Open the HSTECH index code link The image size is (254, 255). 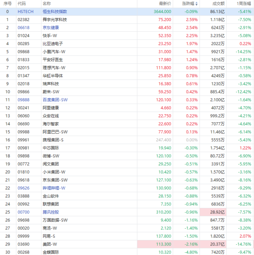click(26, 12)
